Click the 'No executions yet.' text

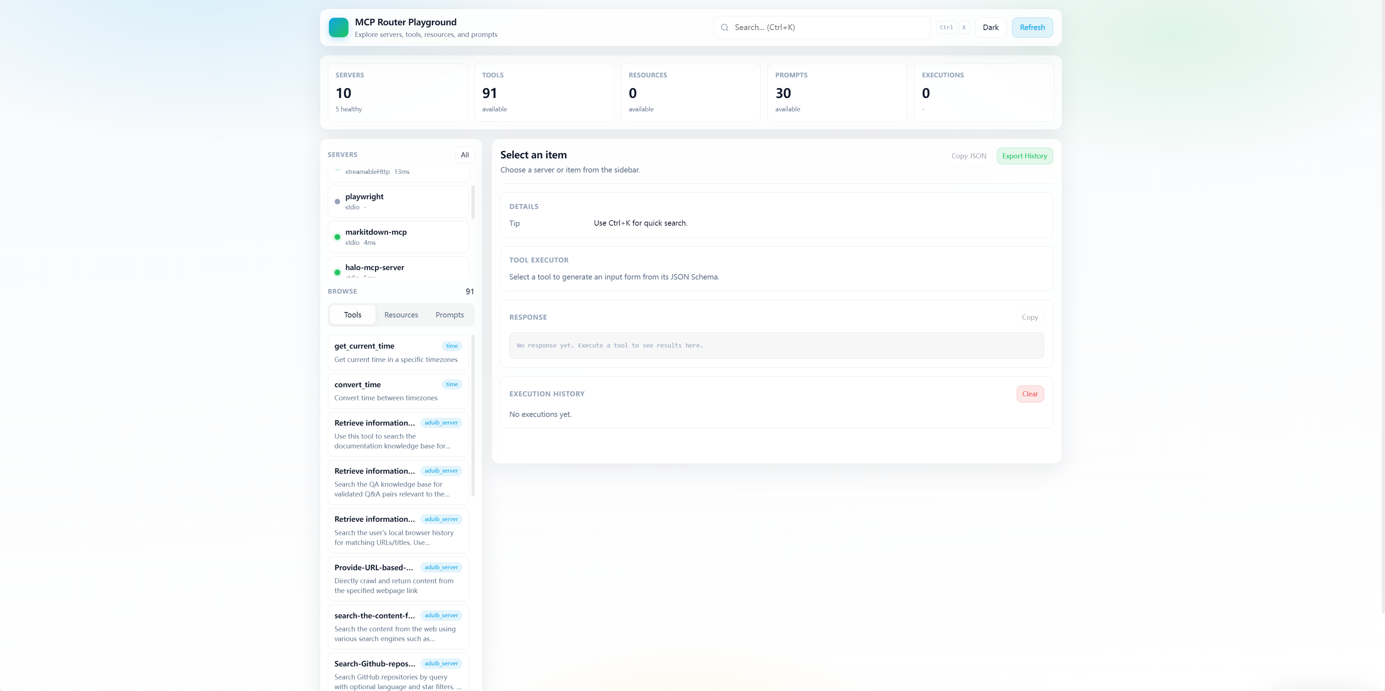540,414
